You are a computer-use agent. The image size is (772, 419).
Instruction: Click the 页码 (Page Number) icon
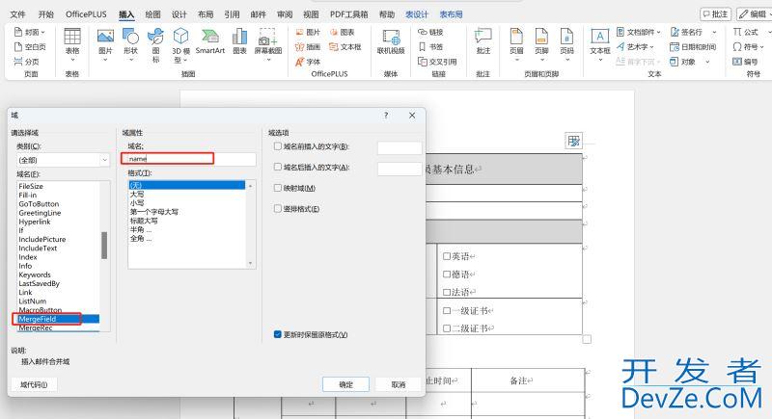(x=566, y=39)
